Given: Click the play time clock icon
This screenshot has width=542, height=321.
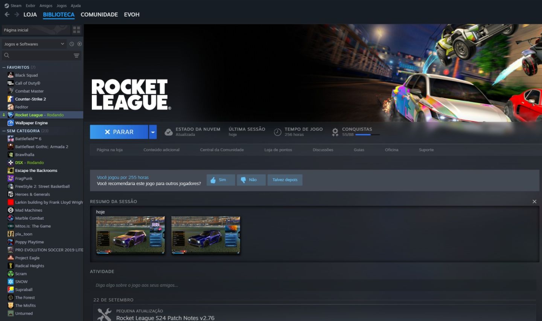Looking at the screenshot, I should pyautogui.click(x=277, y=132).
